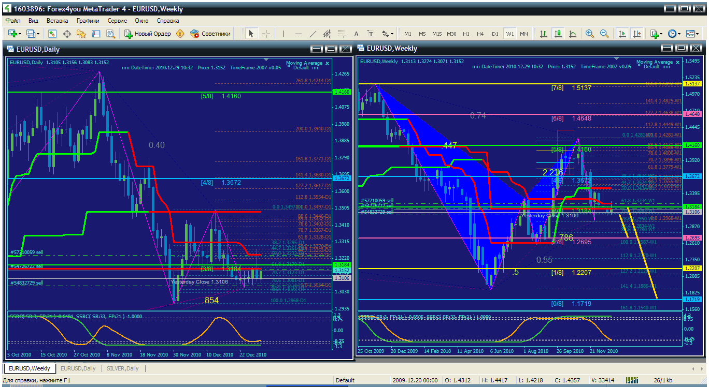Select the text A tool
Image resolution: width=709 pixels, height=387 pixels.
click(x=356, y=34)
